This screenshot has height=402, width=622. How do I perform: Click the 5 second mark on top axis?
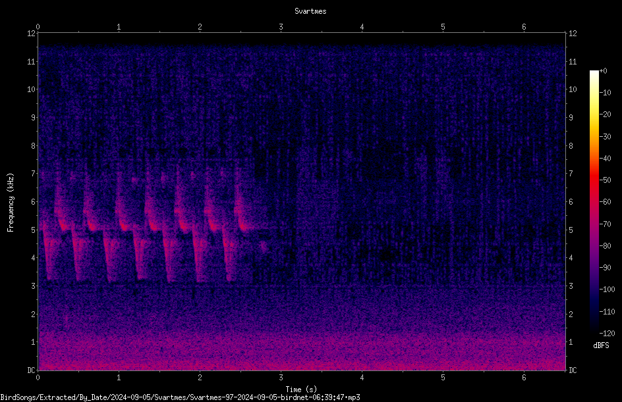point(443,27)
